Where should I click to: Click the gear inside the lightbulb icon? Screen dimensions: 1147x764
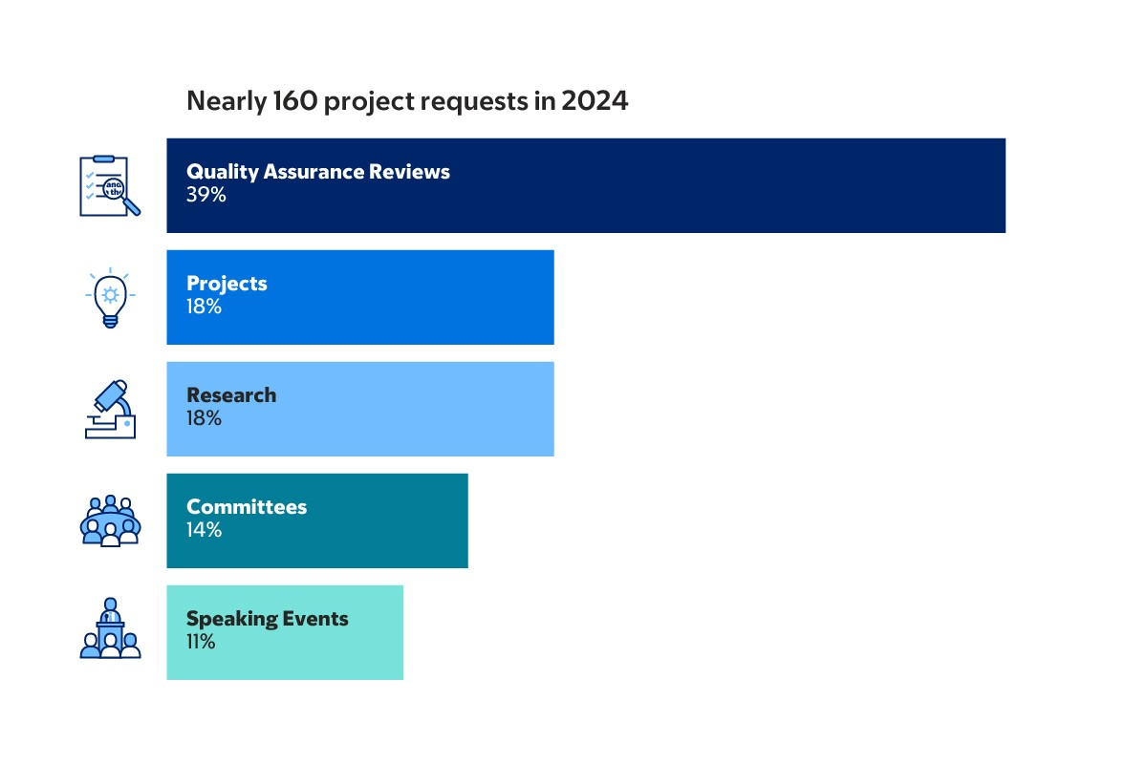point(109,294)
